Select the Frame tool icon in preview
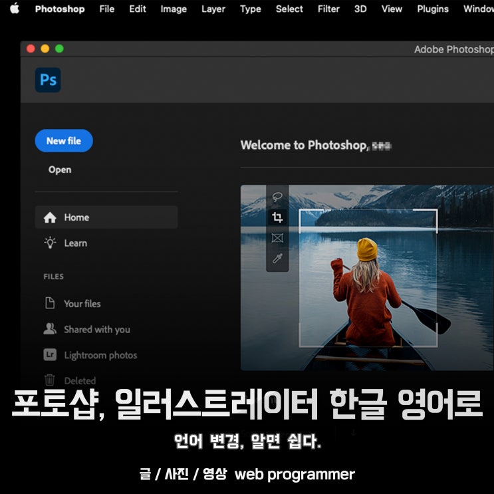 [277, 238]
